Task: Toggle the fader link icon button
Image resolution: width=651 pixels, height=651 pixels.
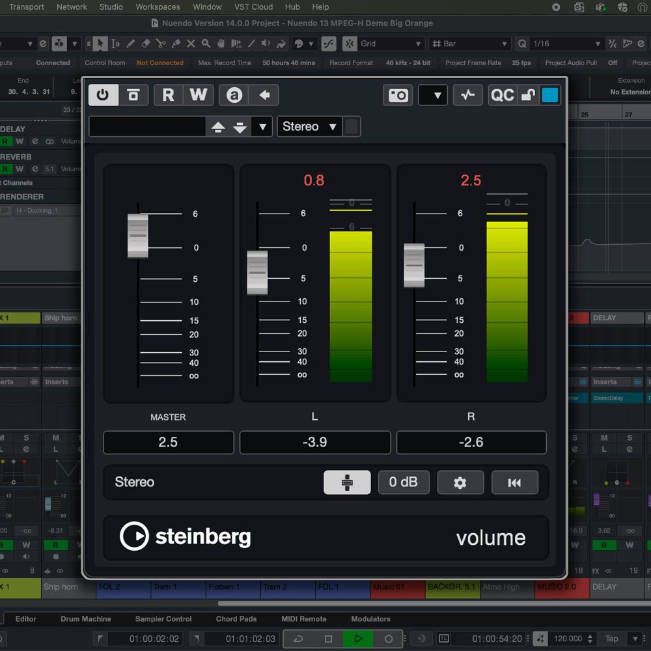Action: coord(347,482)
